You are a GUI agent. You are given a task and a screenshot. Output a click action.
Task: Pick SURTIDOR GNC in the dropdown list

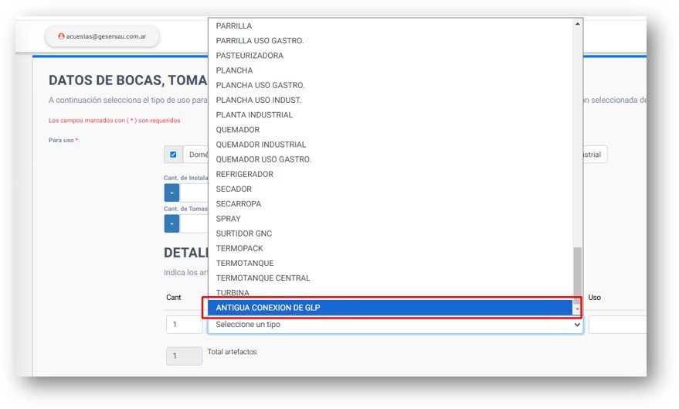(244, 233)
